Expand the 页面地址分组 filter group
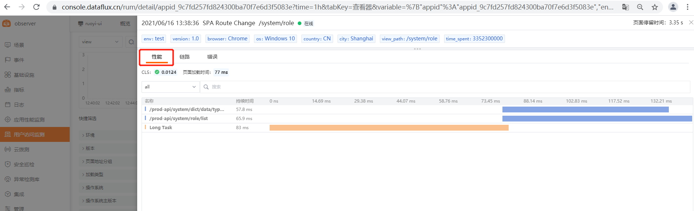 (x=99, y=162)
